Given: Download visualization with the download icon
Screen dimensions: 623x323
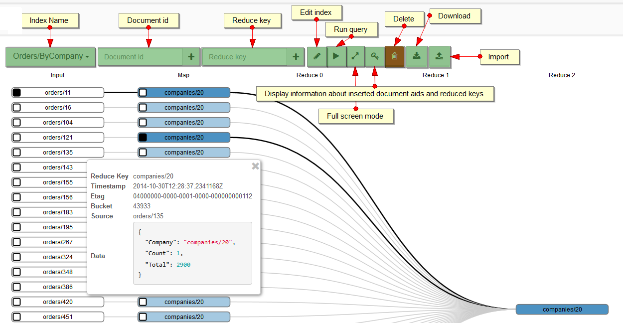Looking at the screenshot, I should pyautogui.click(x=417, y=57).
